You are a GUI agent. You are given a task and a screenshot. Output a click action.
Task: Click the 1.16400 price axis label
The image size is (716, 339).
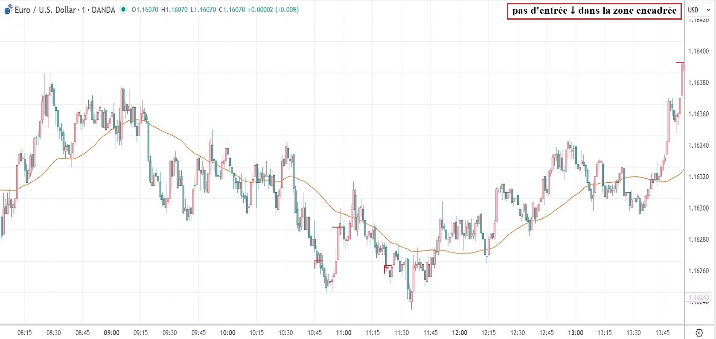tap(699, 51)
